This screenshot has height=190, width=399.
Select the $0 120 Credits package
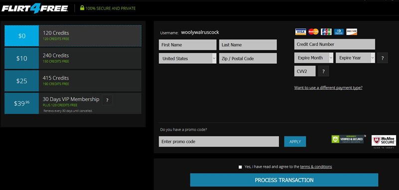[73, 36]
